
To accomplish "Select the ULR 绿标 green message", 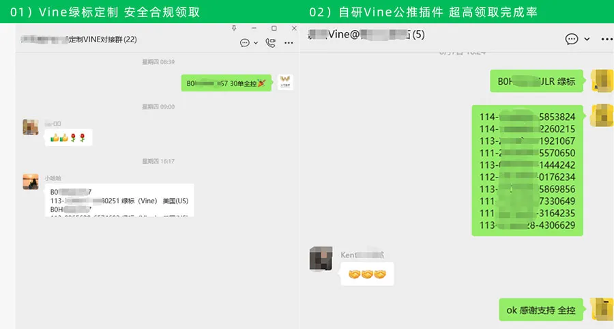I will (536, 81).
